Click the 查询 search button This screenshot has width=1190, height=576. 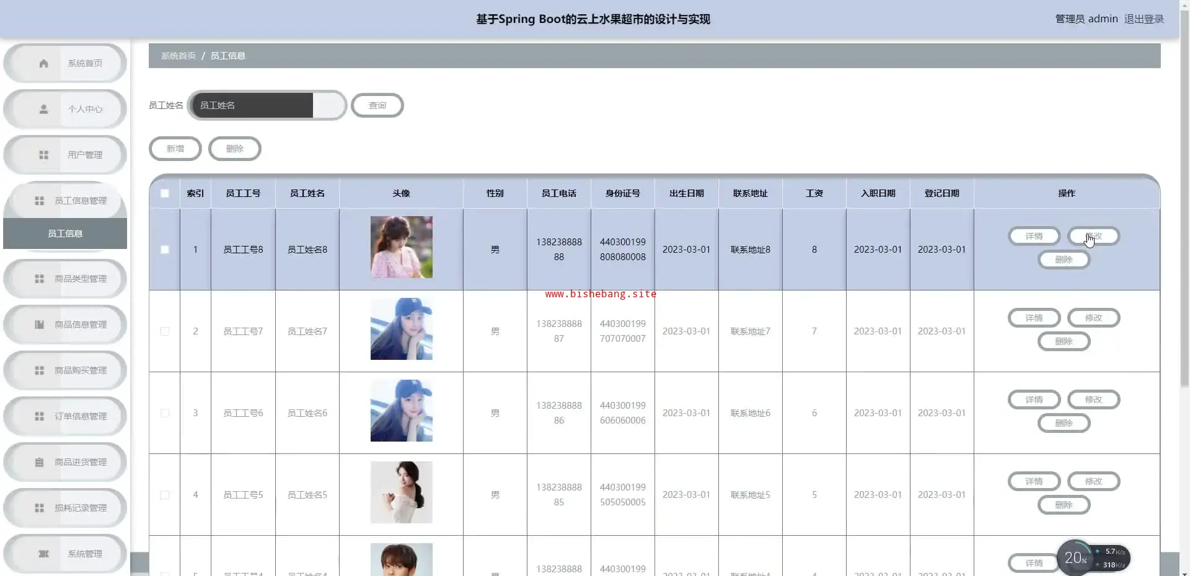coord(377,105)
